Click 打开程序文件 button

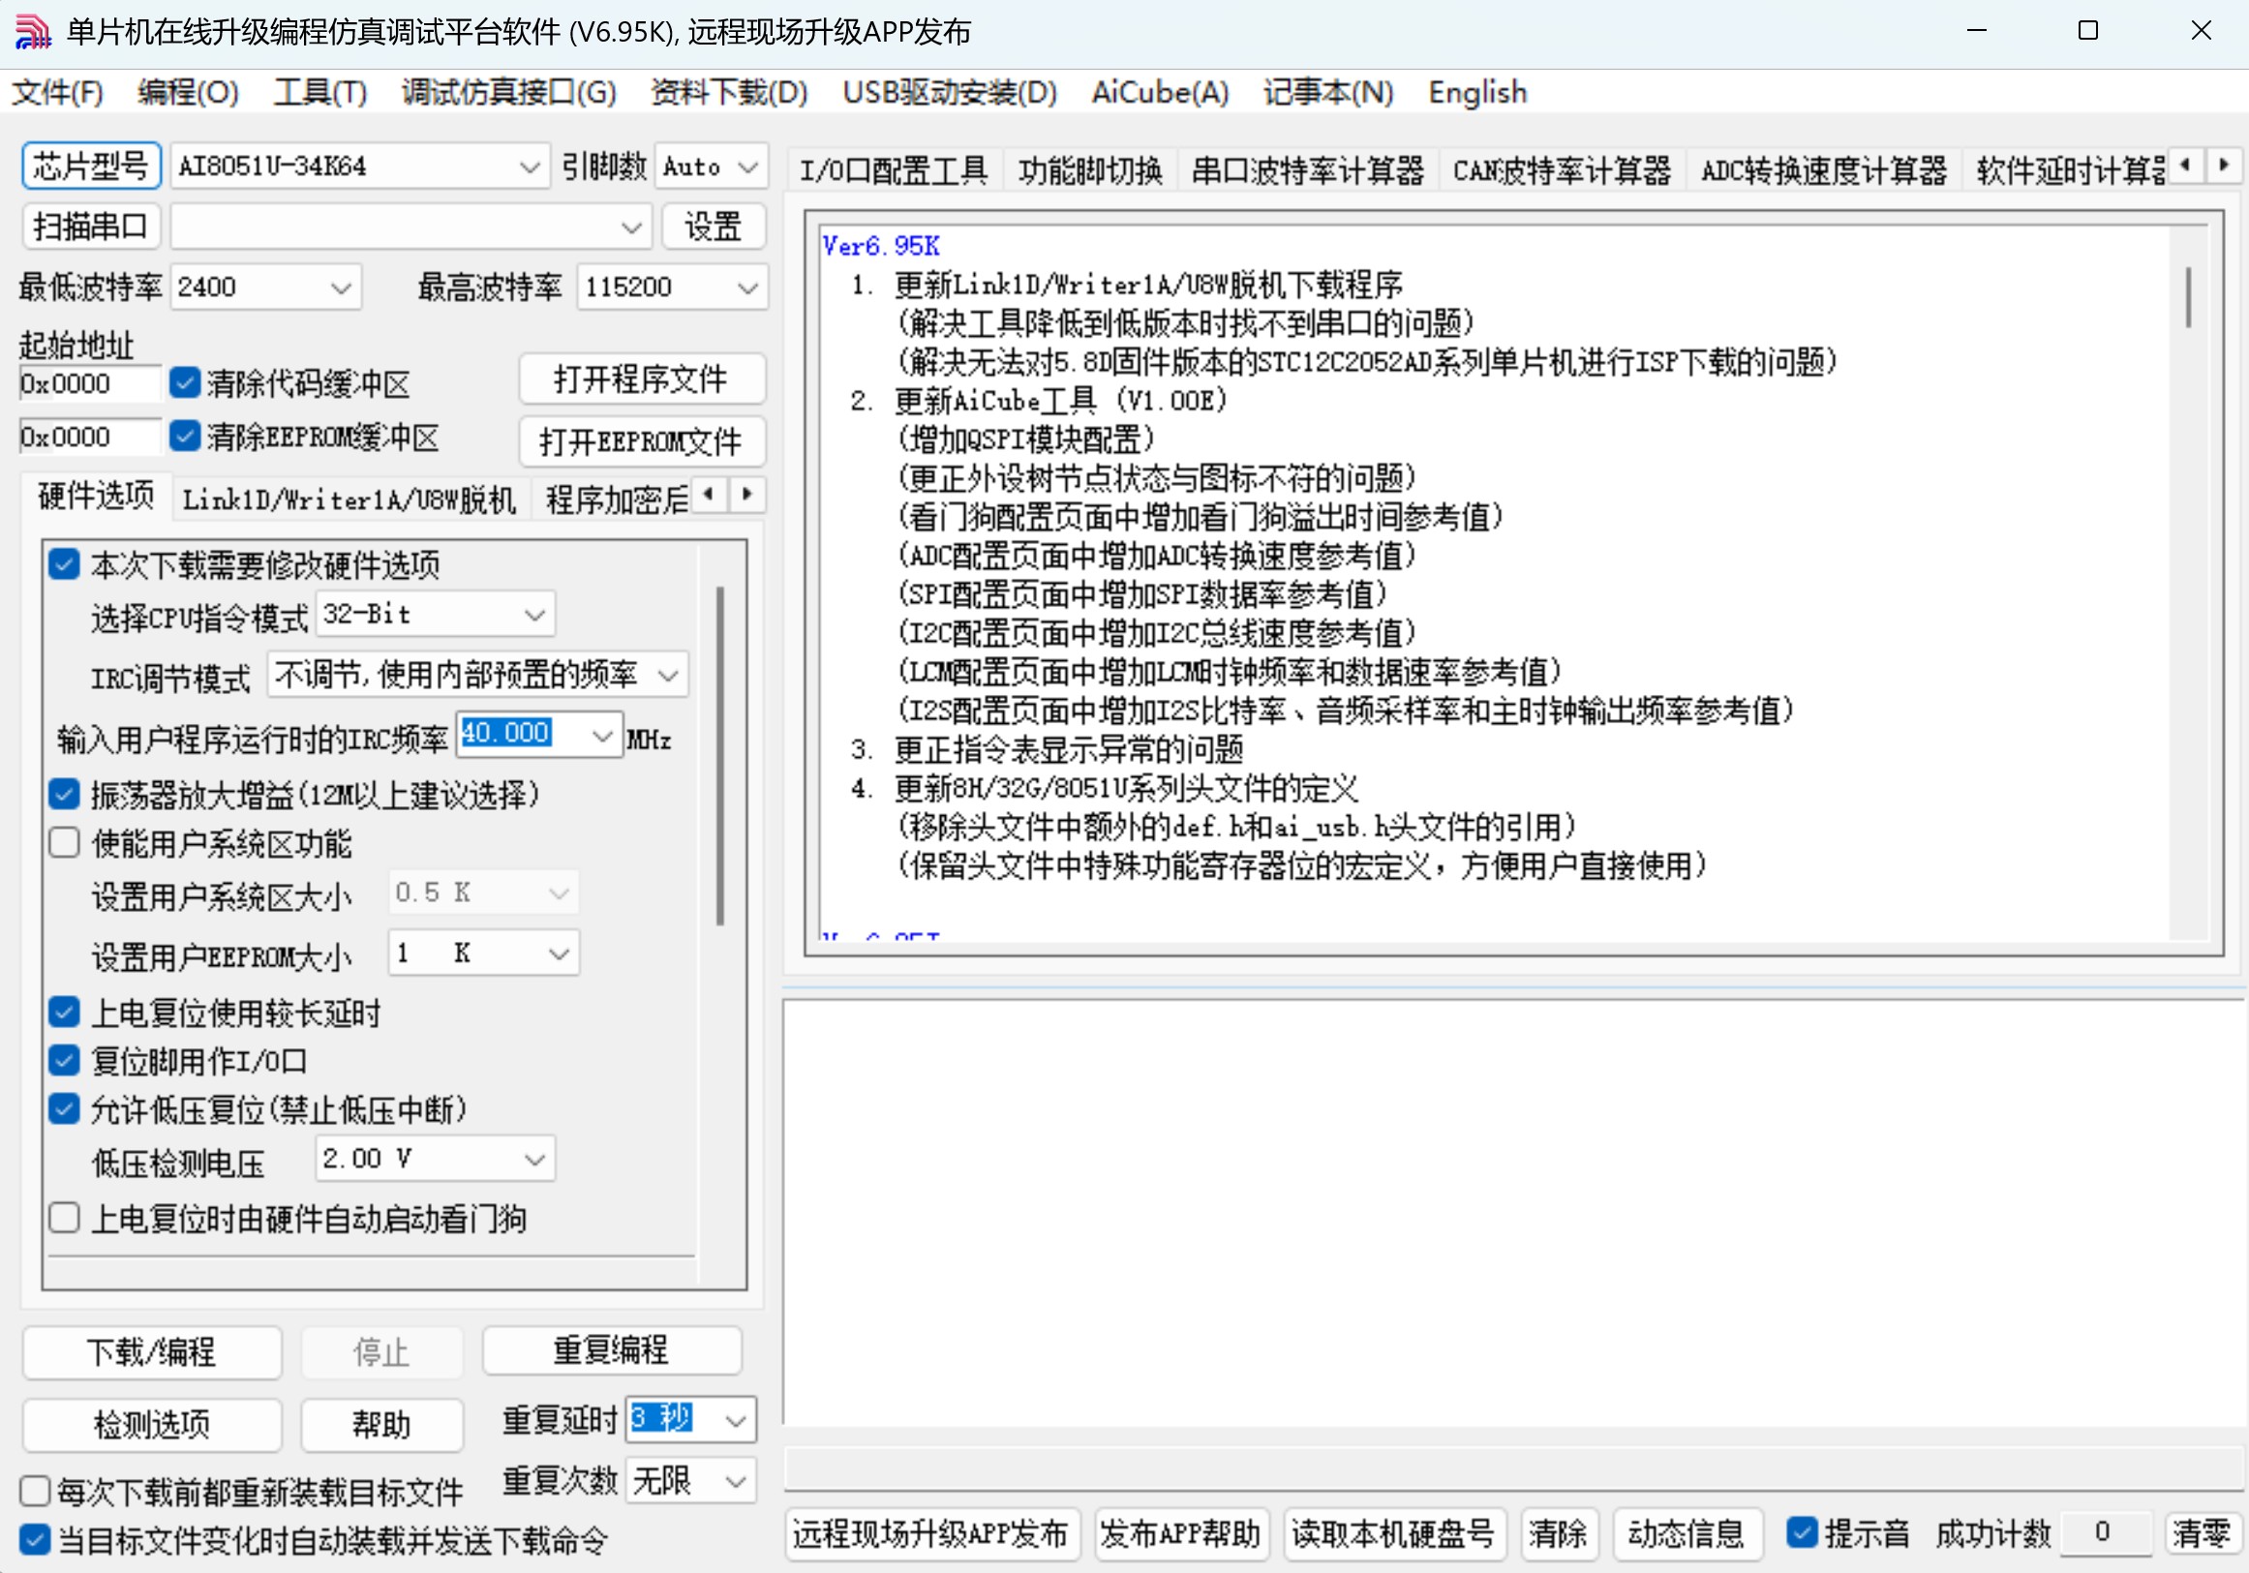click(642, 379)
